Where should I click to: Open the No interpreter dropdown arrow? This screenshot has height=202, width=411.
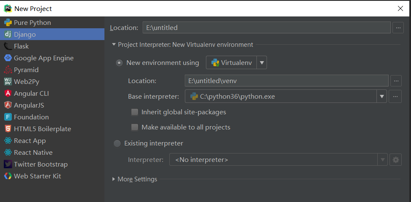pos(382,159)
